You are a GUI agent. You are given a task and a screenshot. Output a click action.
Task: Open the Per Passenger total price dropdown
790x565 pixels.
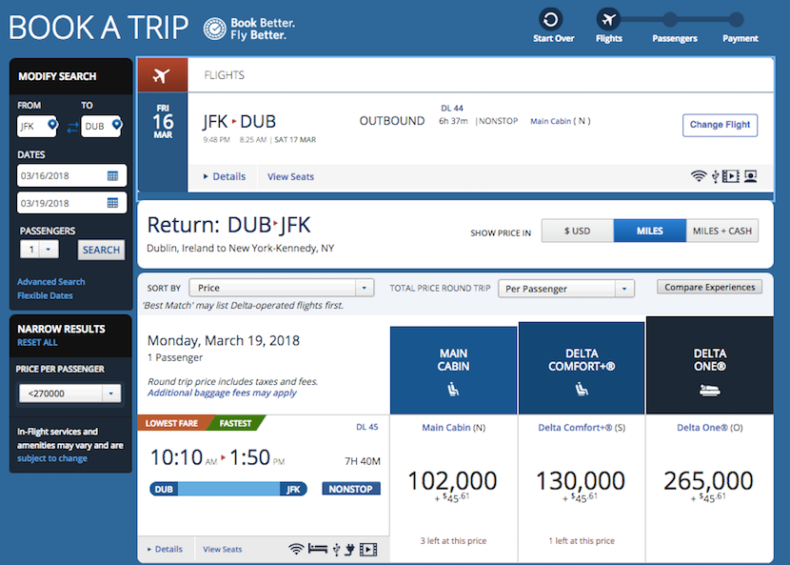tap(565, 288)
